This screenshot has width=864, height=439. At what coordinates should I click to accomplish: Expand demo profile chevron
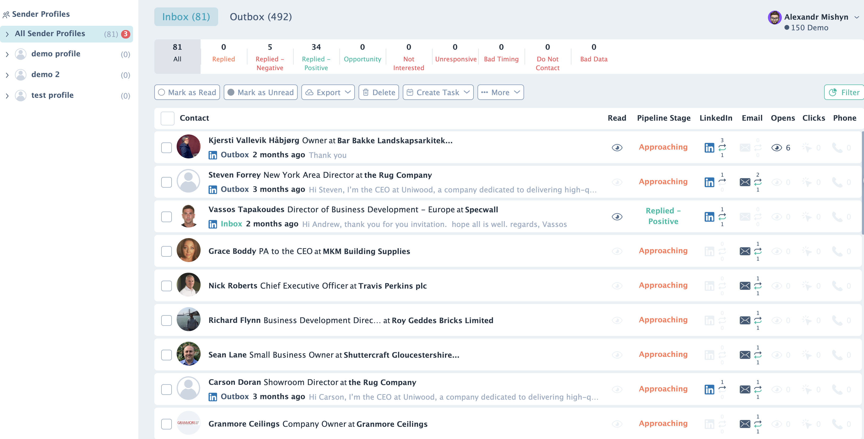coord(7,54)
